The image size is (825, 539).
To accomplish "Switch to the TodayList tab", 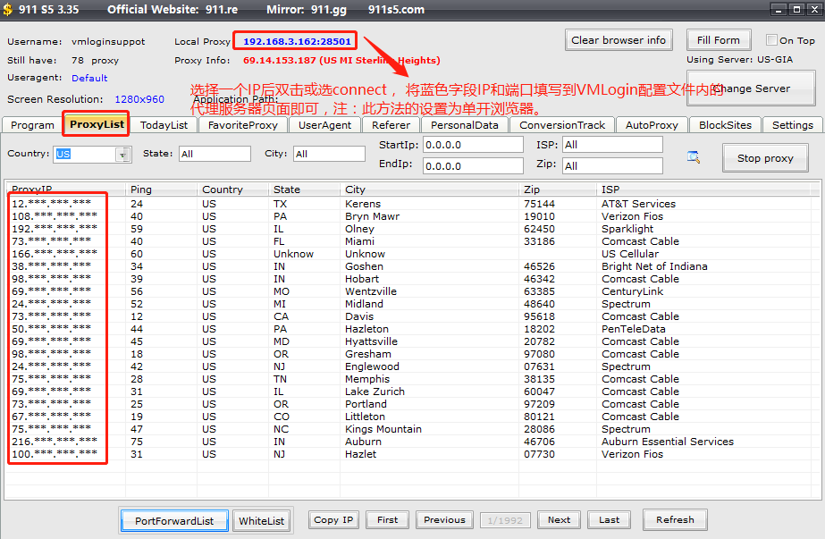I will click(x=164, y=125).
